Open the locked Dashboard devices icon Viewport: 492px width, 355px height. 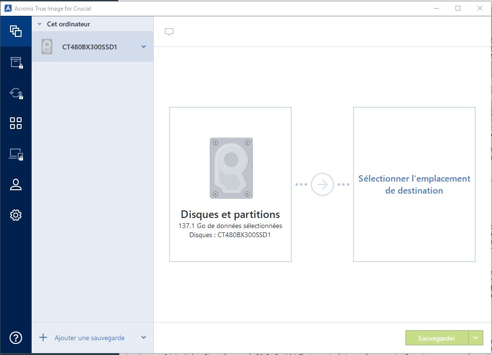click(16, 154)
